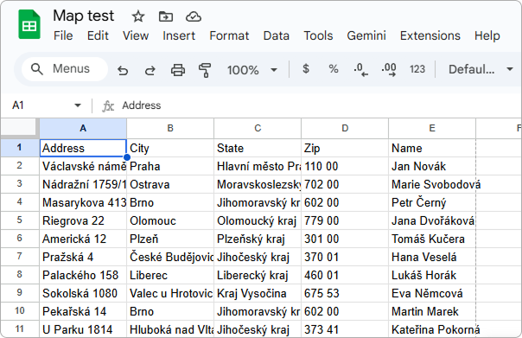Click the fx function icon
This screenshot has height=338, width=522.
(108, 106)
